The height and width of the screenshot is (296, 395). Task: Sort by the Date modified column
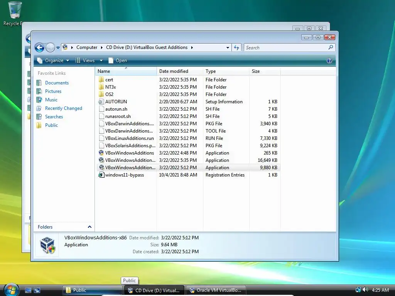coord(180,71)
